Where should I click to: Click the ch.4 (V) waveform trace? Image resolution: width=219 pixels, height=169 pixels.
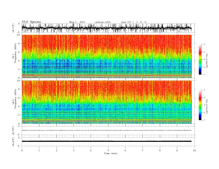tap(106, 141)
